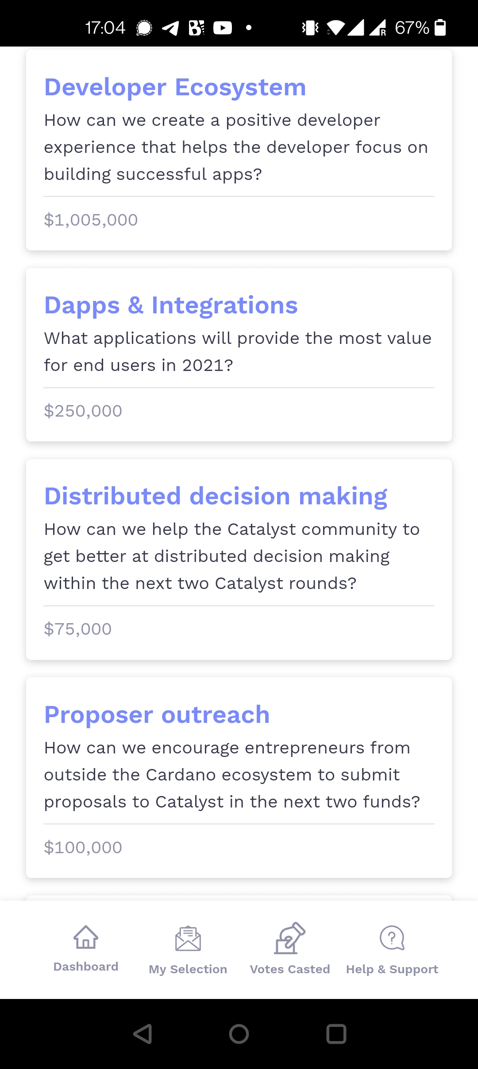
Task: Open My Selection envelope icon
Action: (x=188, y=939)
